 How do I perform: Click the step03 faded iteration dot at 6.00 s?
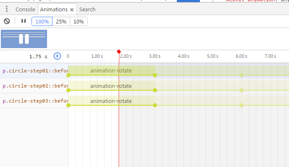point(242,105)
